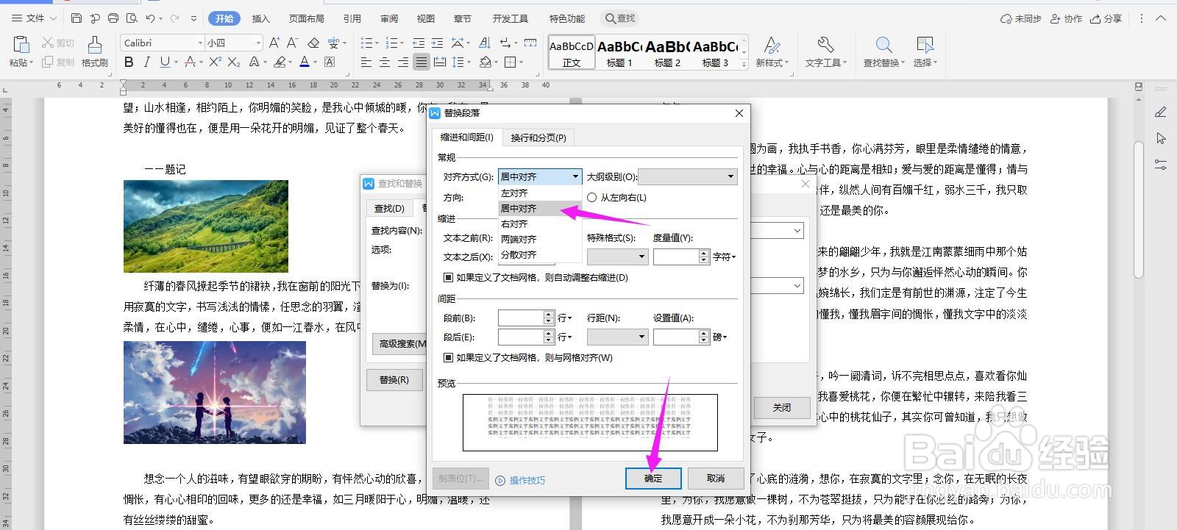
Task: Select the Format Painter tool
Action: [x=94, y=51]
